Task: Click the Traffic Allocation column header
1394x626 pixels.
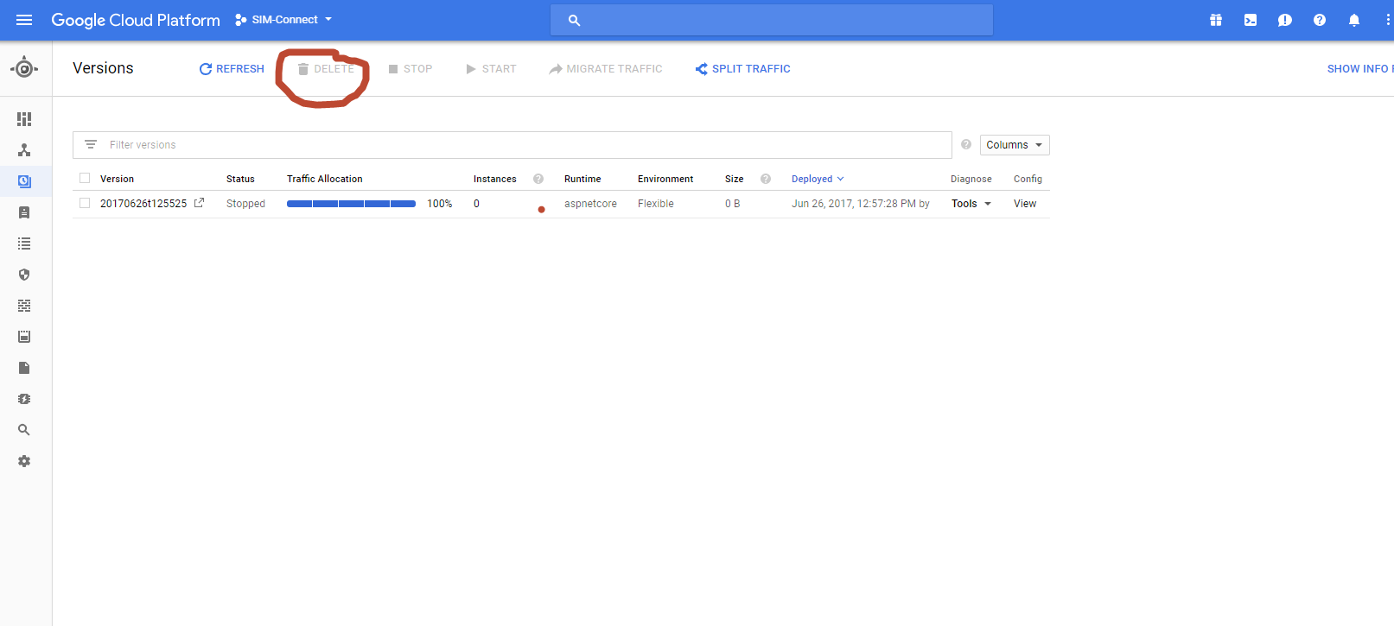Action: (325, 179)
